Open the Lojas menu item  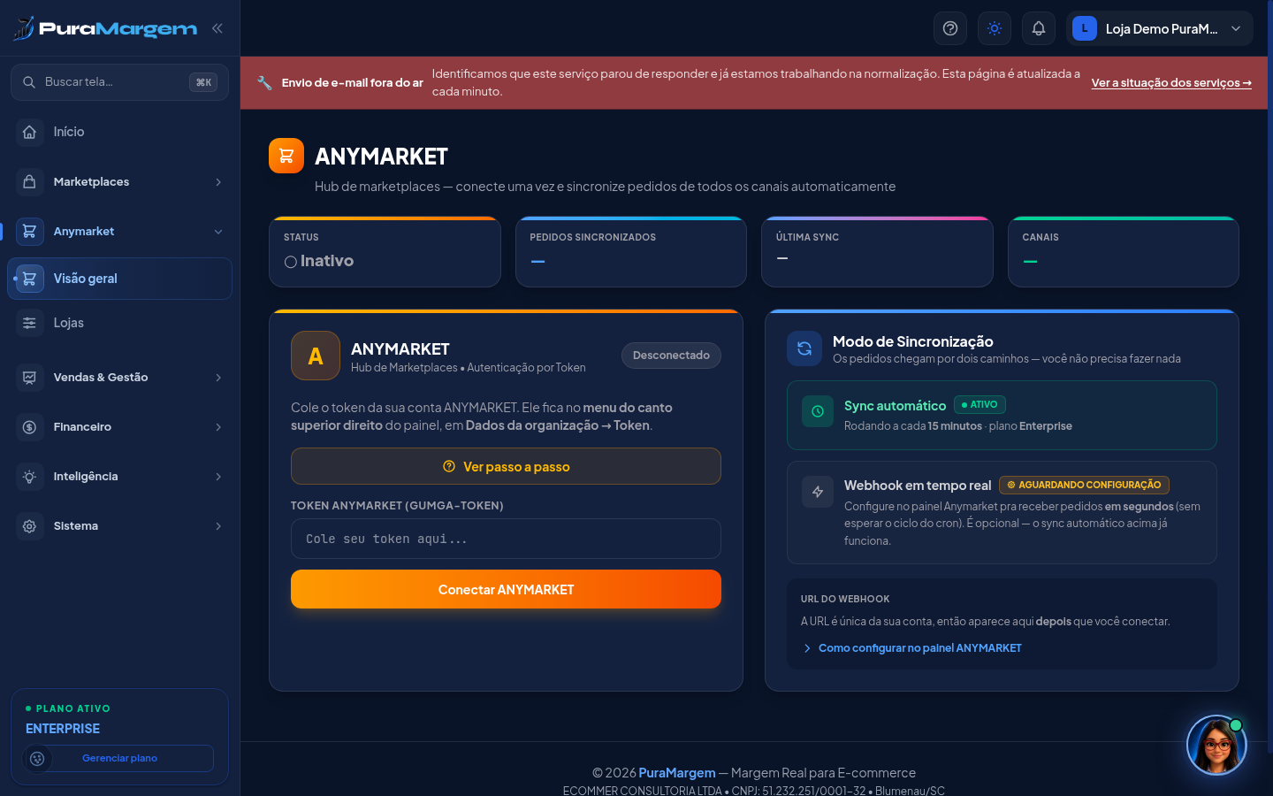click(119, 323)
